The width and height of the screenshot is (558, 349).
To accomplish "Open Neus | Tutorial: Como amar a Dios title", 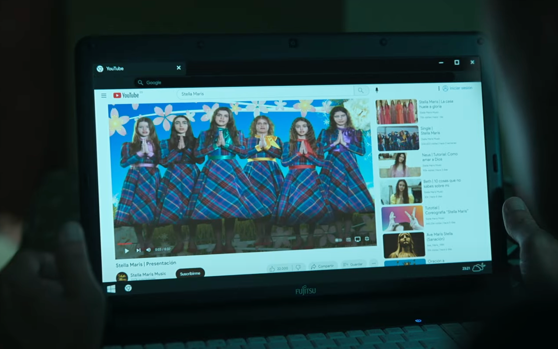I will (440, 157).
